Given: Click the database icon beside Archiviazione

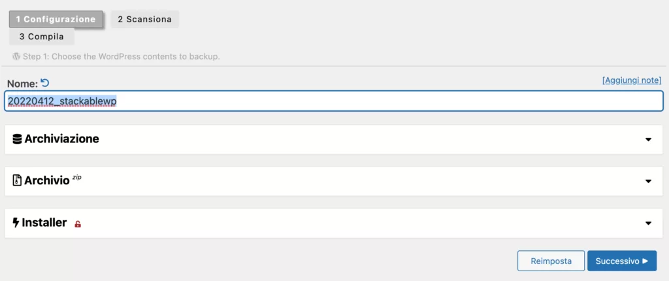Looking at the screenshot, I should pyautogui.click(x=17, y=139).
